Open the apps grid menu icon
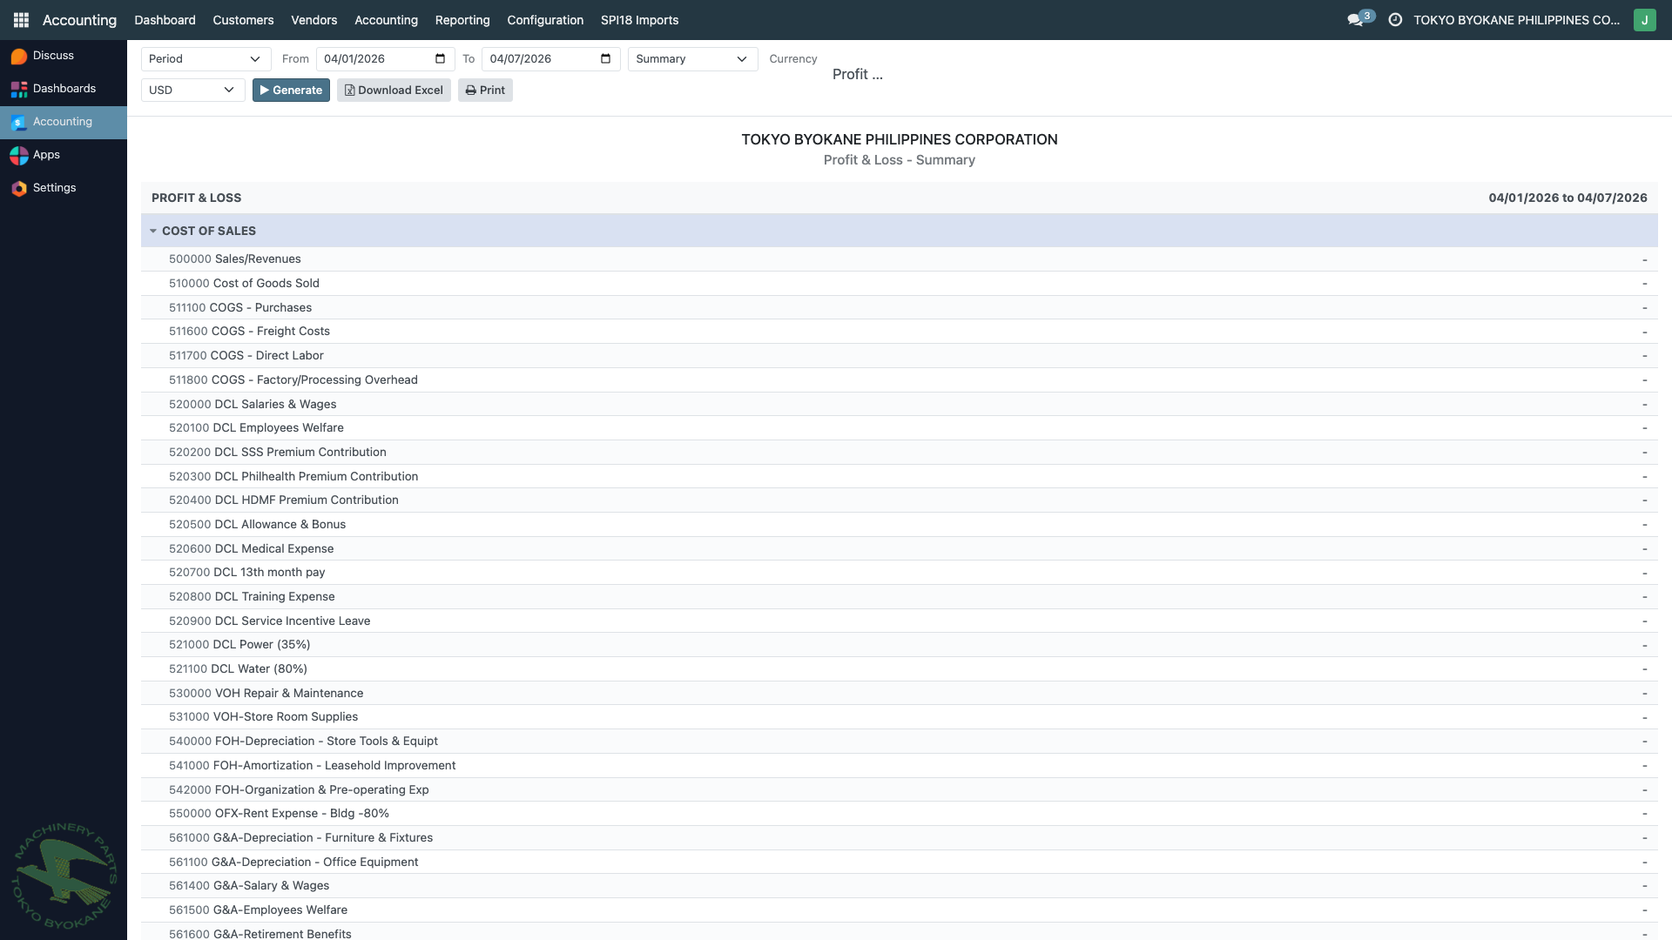This screenshot has width=1672, height=940. point(21,20)
